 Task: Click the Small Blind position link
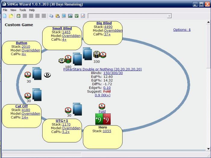pyautogui.click(x=62, y=28)
